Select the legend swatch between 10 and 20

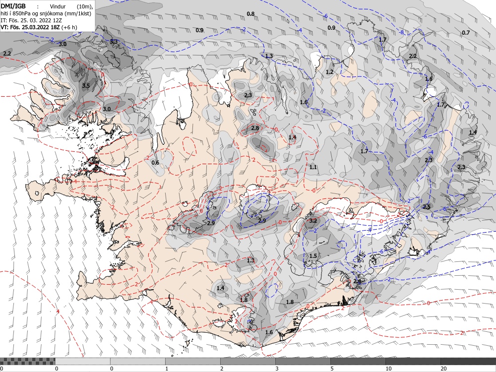tap(413, 361)
